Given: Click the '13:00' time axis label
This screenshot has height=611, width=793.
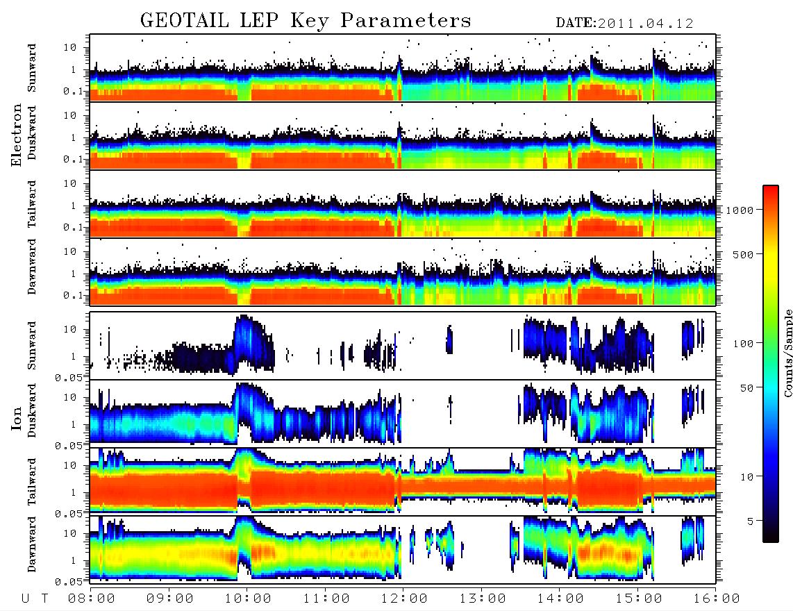Looking at the screenshot, I should pyautogui.click(x=483, y=599).
